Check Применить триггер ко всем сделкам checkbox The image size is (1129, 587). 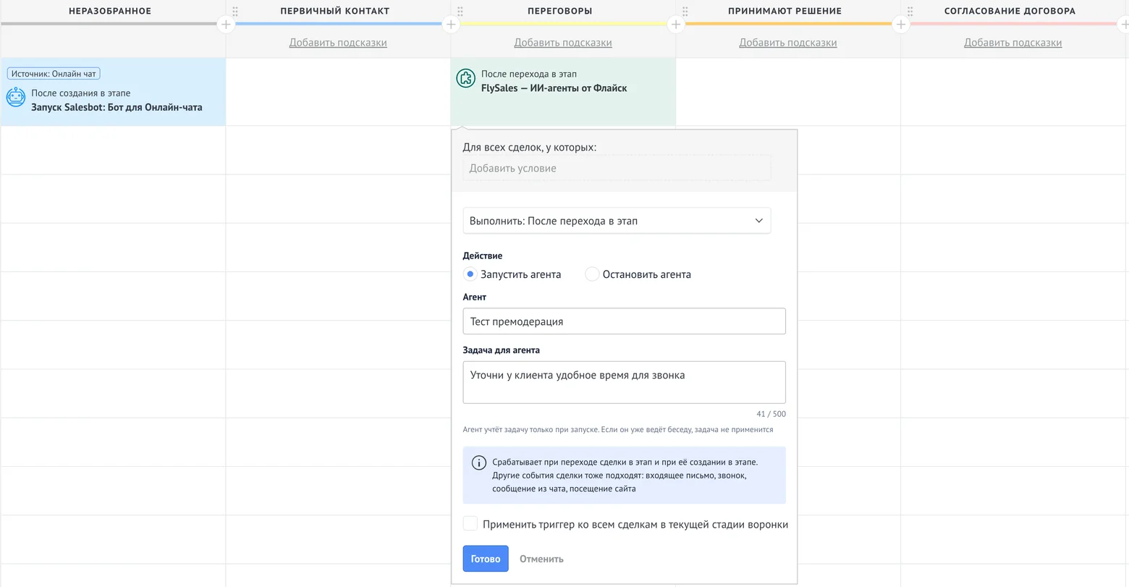coord(470,523)
